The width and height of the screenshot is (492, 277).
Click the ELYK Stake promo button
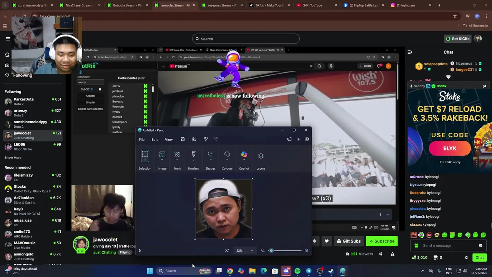tap(450, 149)
